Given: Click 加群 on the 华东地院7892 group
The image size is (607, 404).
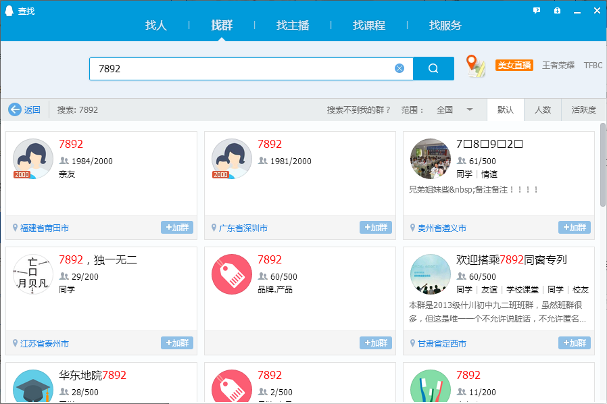Looking at the screenshot, I should pyautogui.click(x=177, y=400).
